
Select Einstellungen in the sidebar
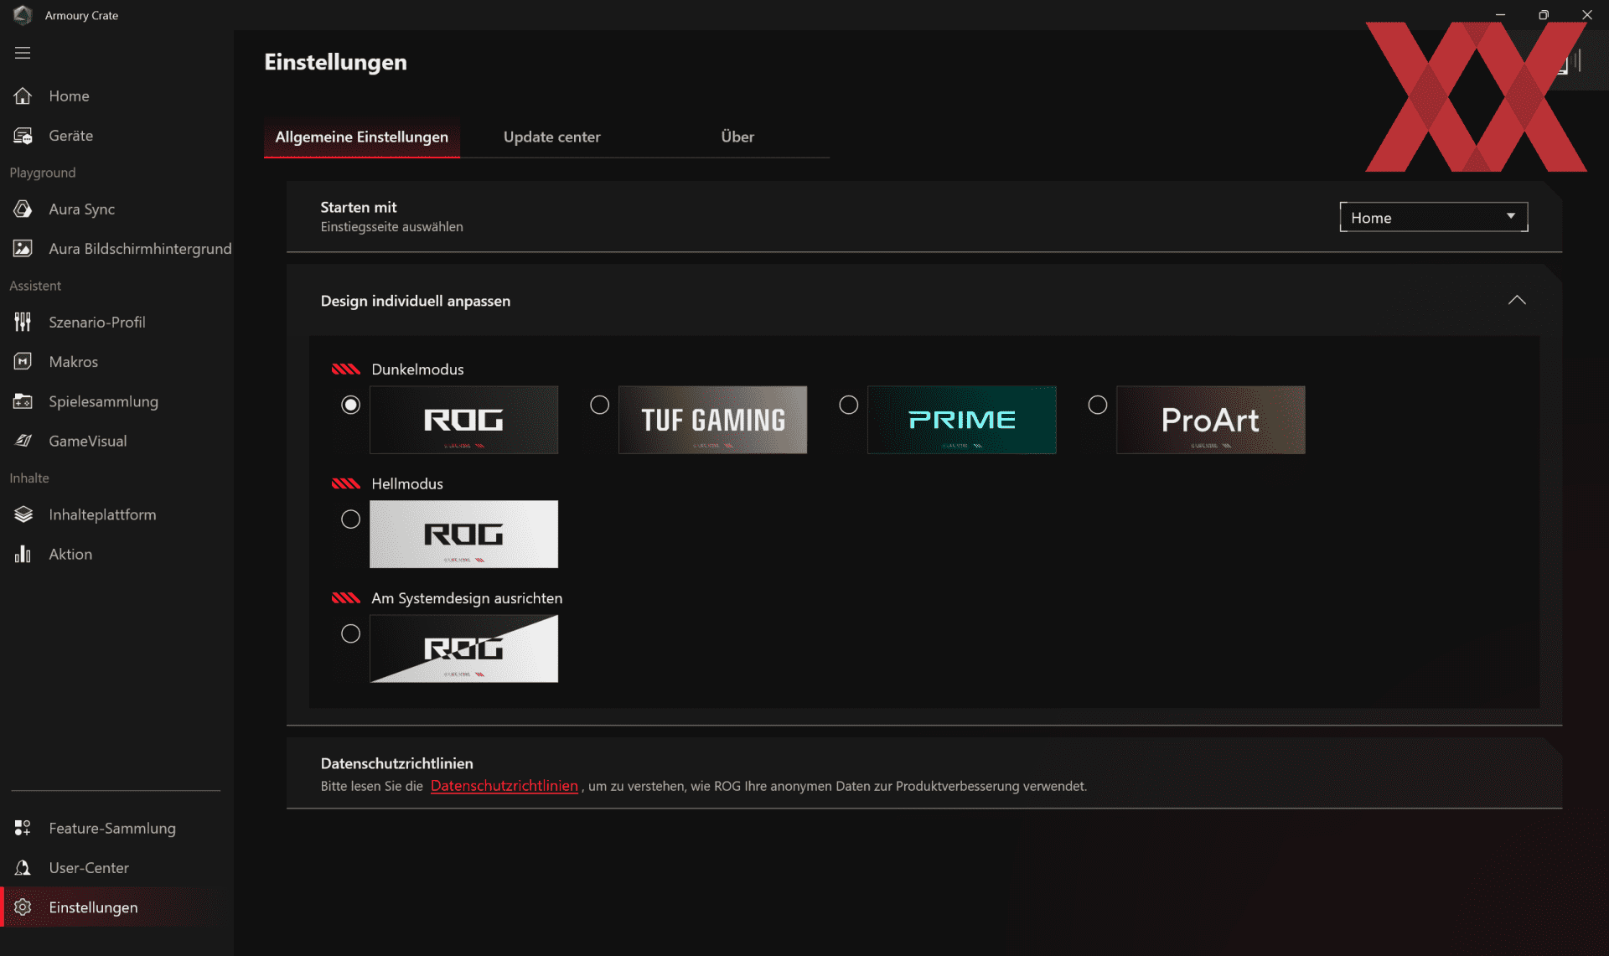(x=93, y=907)
